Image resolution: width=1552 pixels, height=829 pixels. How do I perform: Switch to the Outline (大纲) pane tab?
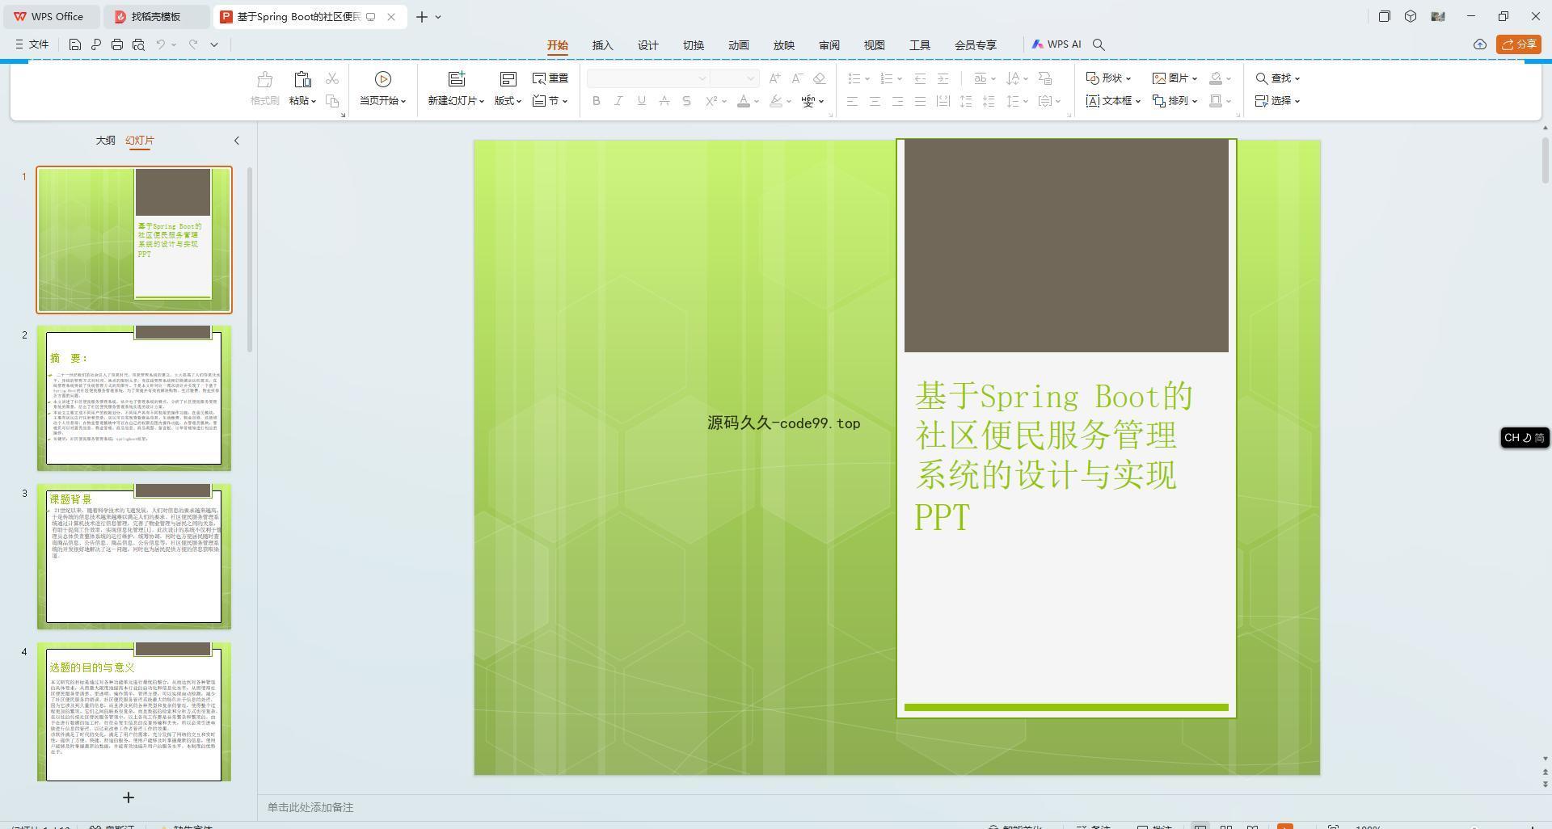click(x=106, y=141)
